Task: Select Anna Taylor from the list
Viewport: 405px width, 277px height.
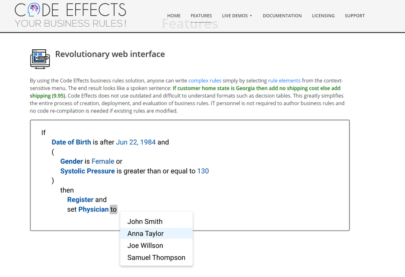Action: [x=145, y=233]
